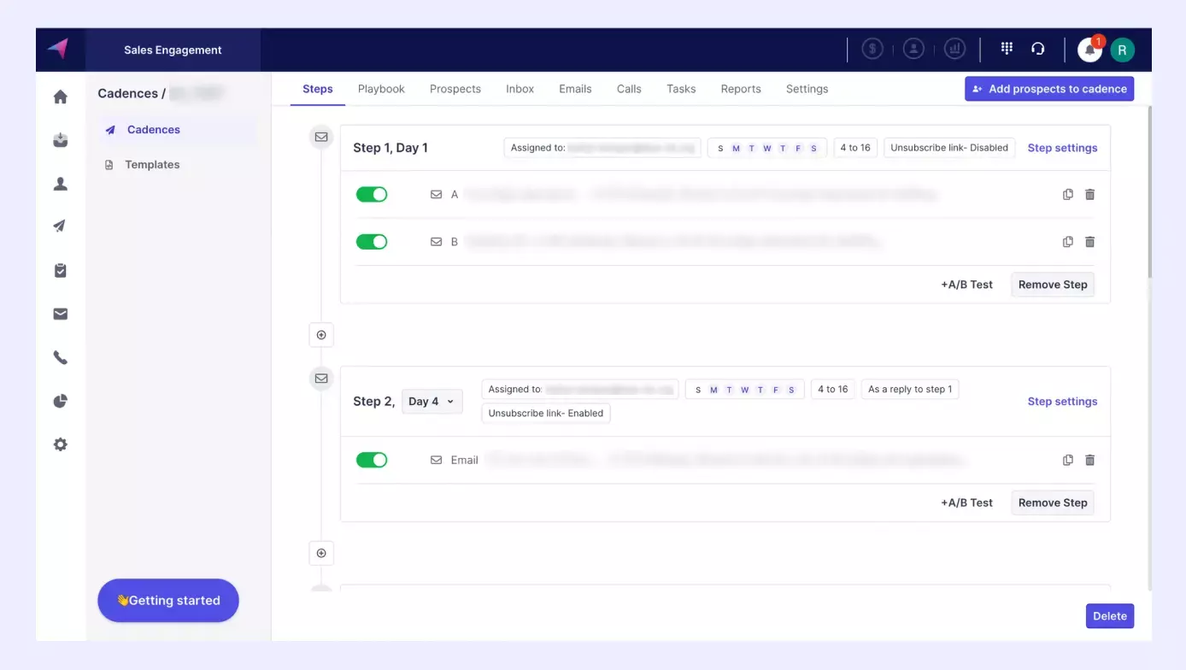Disable the Step 2 Email toggle
Image resolution: width=1186 pixels, height=670 pixels.
point(372,460)
